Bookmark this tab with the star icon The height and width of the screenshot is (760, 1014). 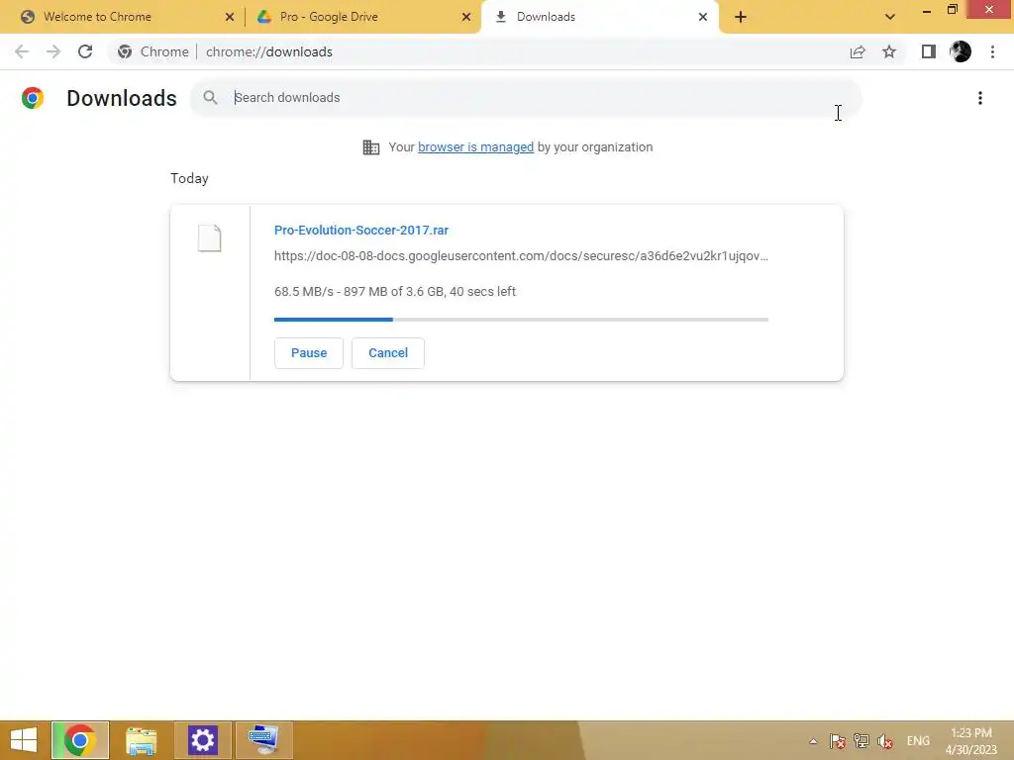pyautogui.click(x=889, y=51)
